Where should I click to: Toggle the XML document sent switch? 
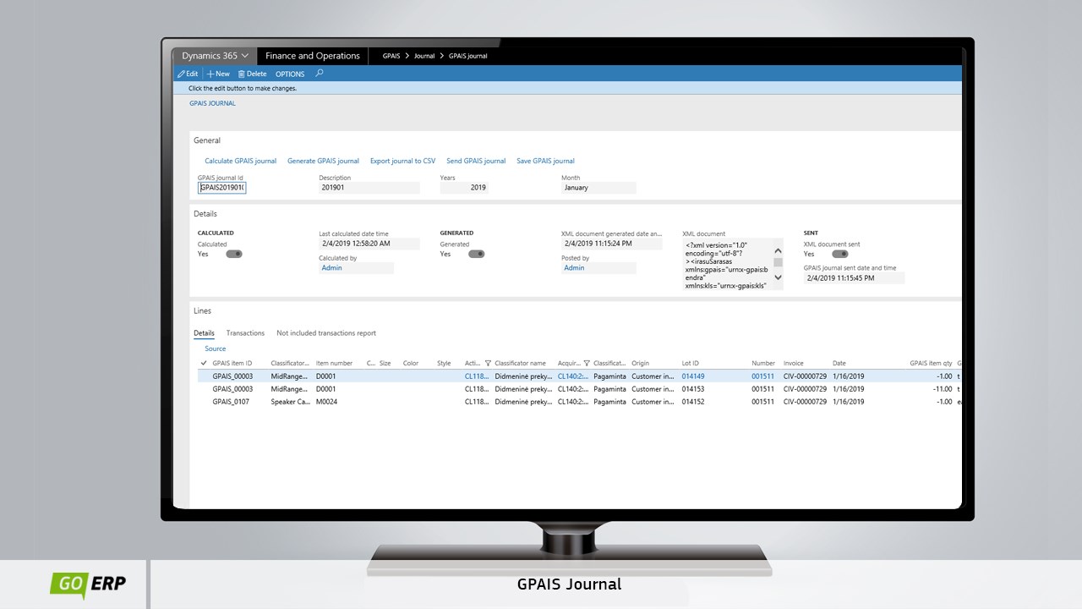coord(840,254)
